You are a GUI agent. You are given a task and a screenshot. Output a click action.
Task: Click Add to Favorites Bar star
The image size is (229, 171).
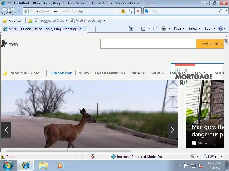click(x=30, y=21)
